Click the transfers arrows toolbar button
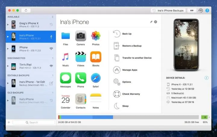This screenshot has height=137, width=217. (x=192, y=11)
